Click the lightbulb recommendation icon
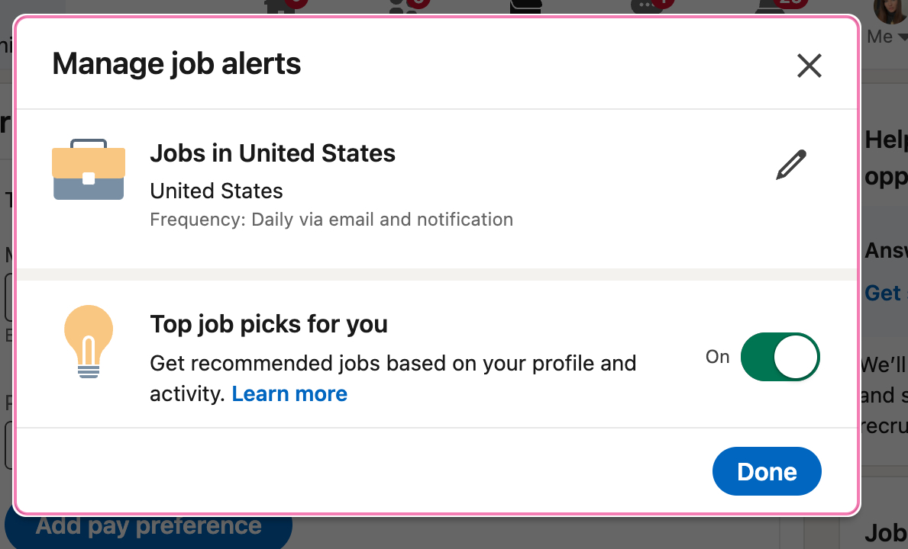The width and height of the screenshot is (908, 549). [x=88, y=339]
